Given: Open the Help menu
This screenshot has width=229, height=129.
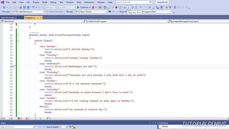Looking at the screenshot, I should click(110, 3).
